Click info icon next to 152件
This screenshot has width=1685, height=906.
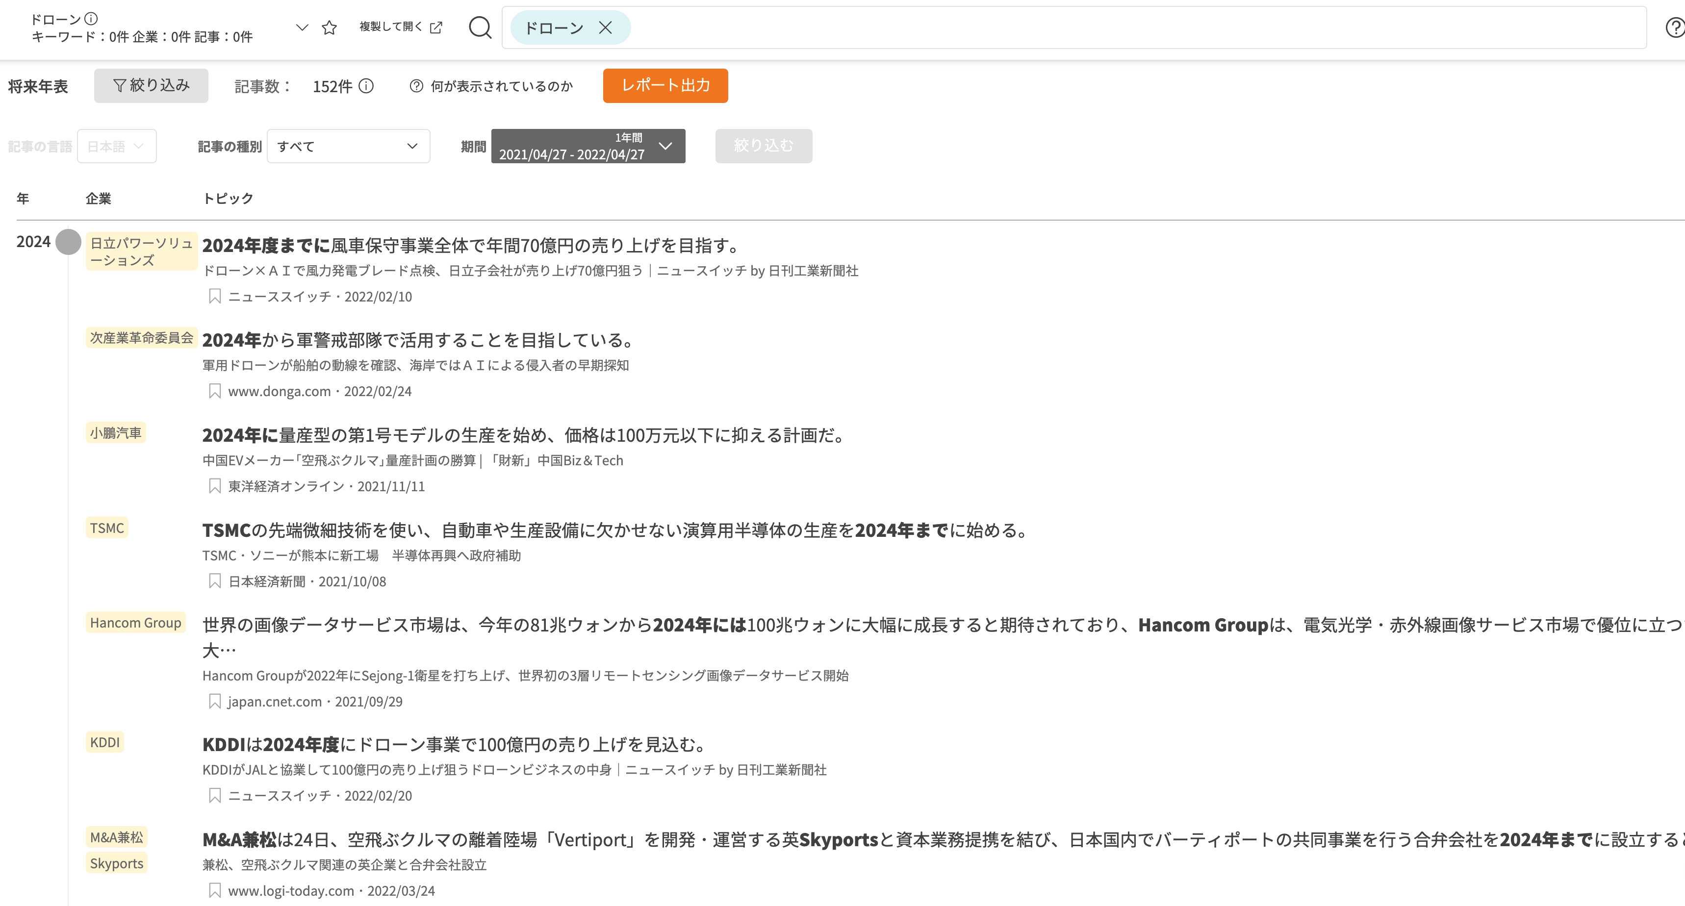366,86
